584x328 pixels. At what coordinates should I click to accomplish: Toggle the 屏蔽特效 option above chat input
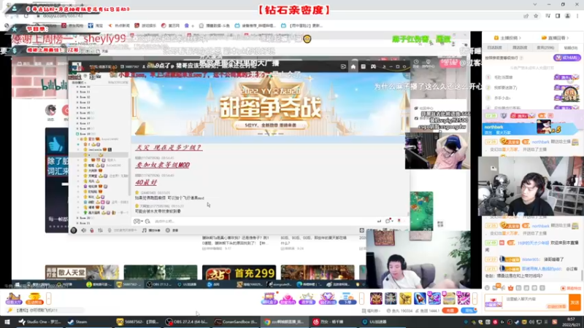(x=570, y=288)
